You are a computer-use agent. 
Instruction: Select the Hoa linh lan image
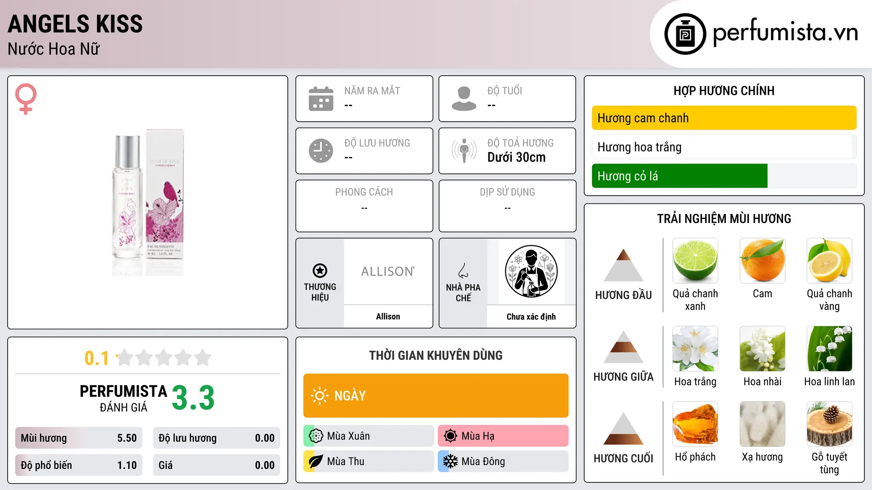(829, 349)
